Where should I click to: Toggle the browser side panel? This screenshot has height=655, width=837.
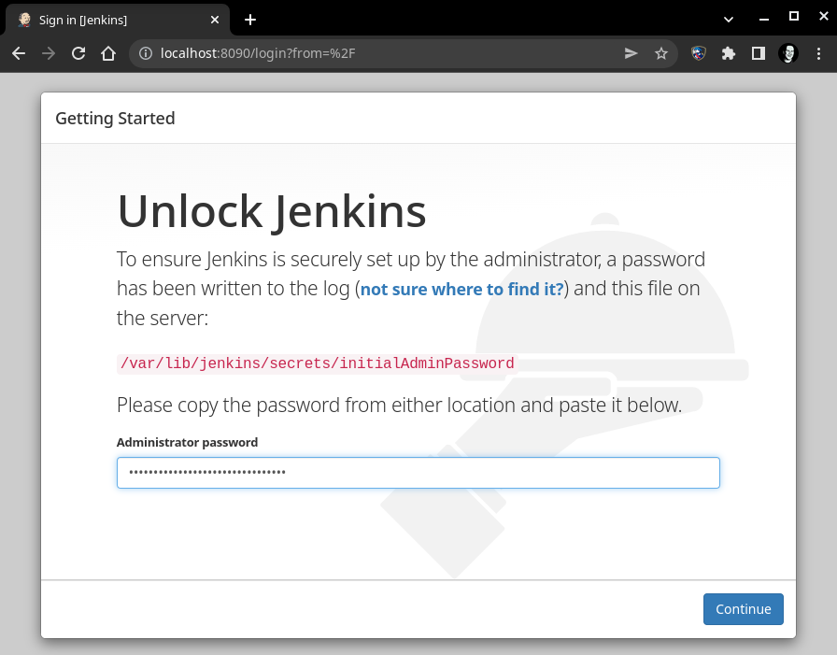pyautogui.click(x=759, y=54)
